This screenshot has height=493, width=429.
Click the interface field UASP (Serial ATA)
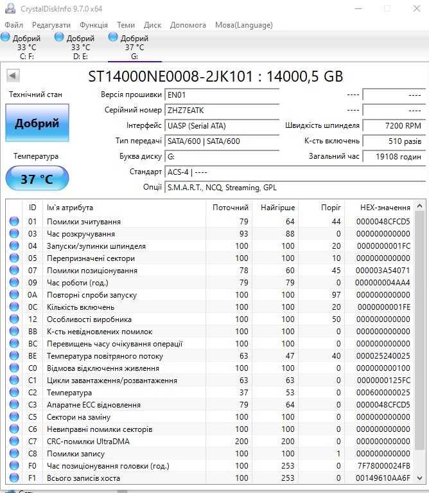(x=222, y=126)
